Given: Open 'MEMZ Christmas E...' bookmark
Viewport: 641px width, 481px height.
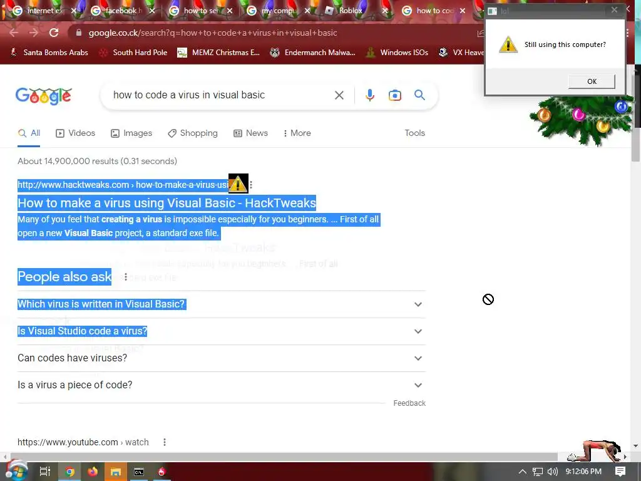Looking at the screenshot, I should pos(218,53).
